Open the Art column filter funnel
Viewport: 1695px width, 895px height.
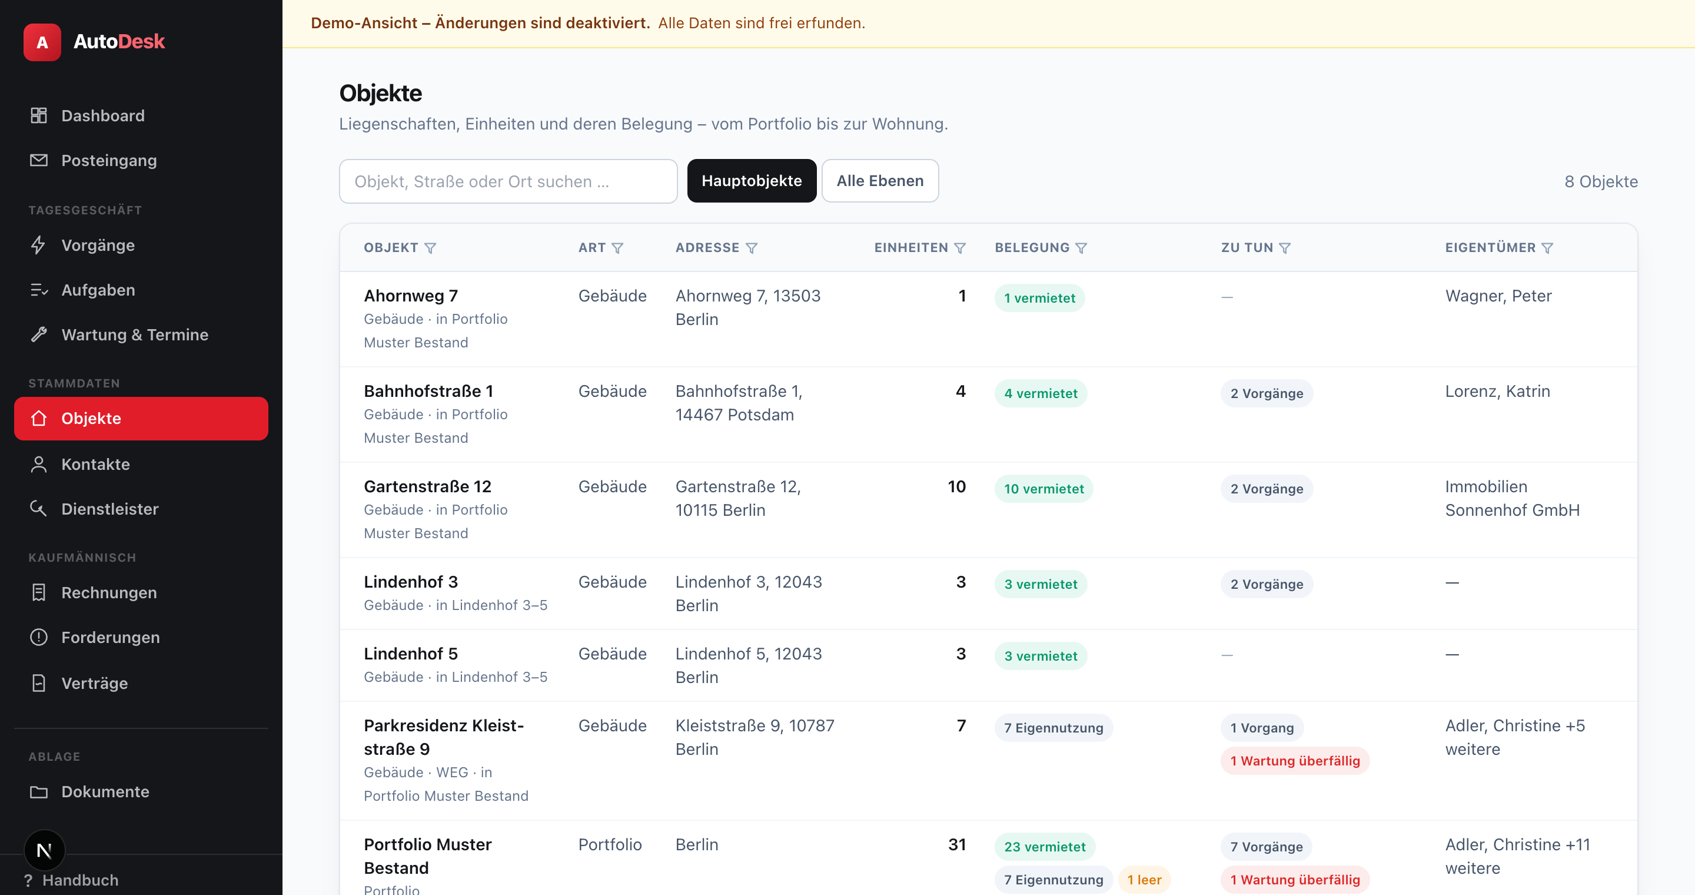click(x=617, y=248)
